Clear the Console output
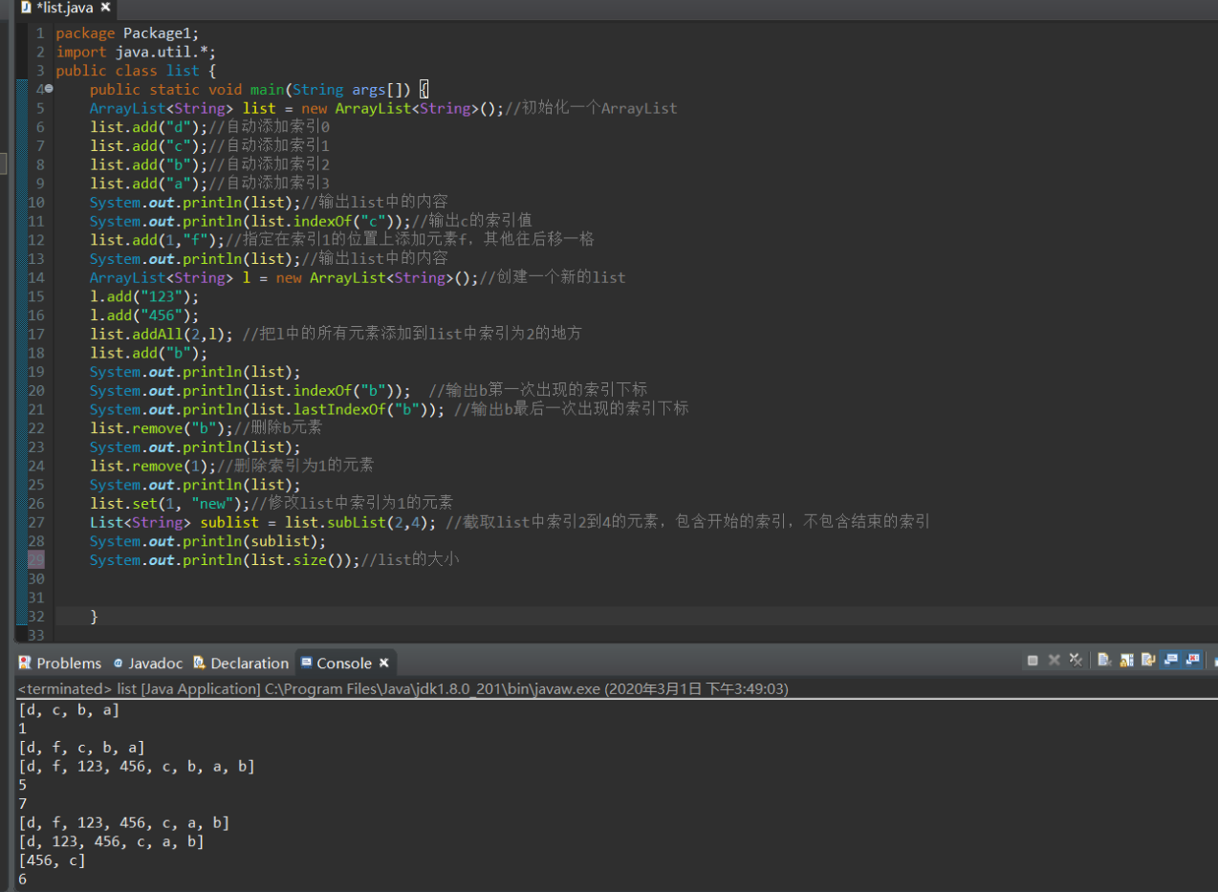Viewport: 1218px width, 892px height. click(1104, 661)
